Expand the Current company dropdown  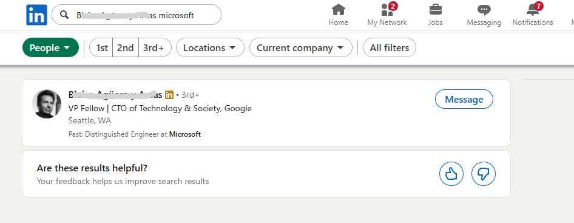click(301, 47)
